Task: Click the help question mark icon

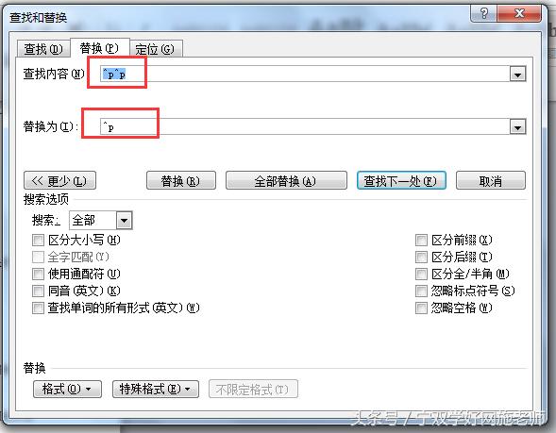Action: pyautogui.click(x=483, y=13)
